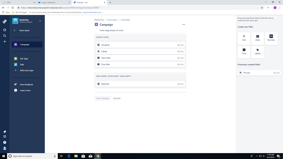Click the Marketing project avatar
This screenshot has width=283, height=159.
[x=15, y=21]
